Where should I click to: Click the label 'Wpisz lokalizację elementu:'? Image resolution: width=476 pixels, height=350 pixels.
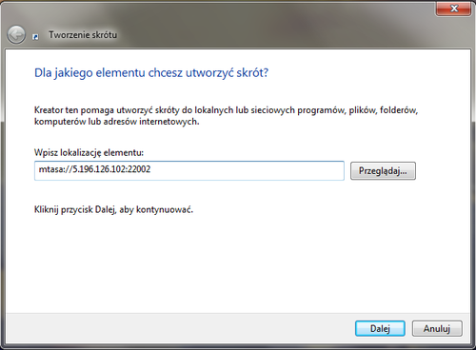pyautogui.click(x=89, y=152)
